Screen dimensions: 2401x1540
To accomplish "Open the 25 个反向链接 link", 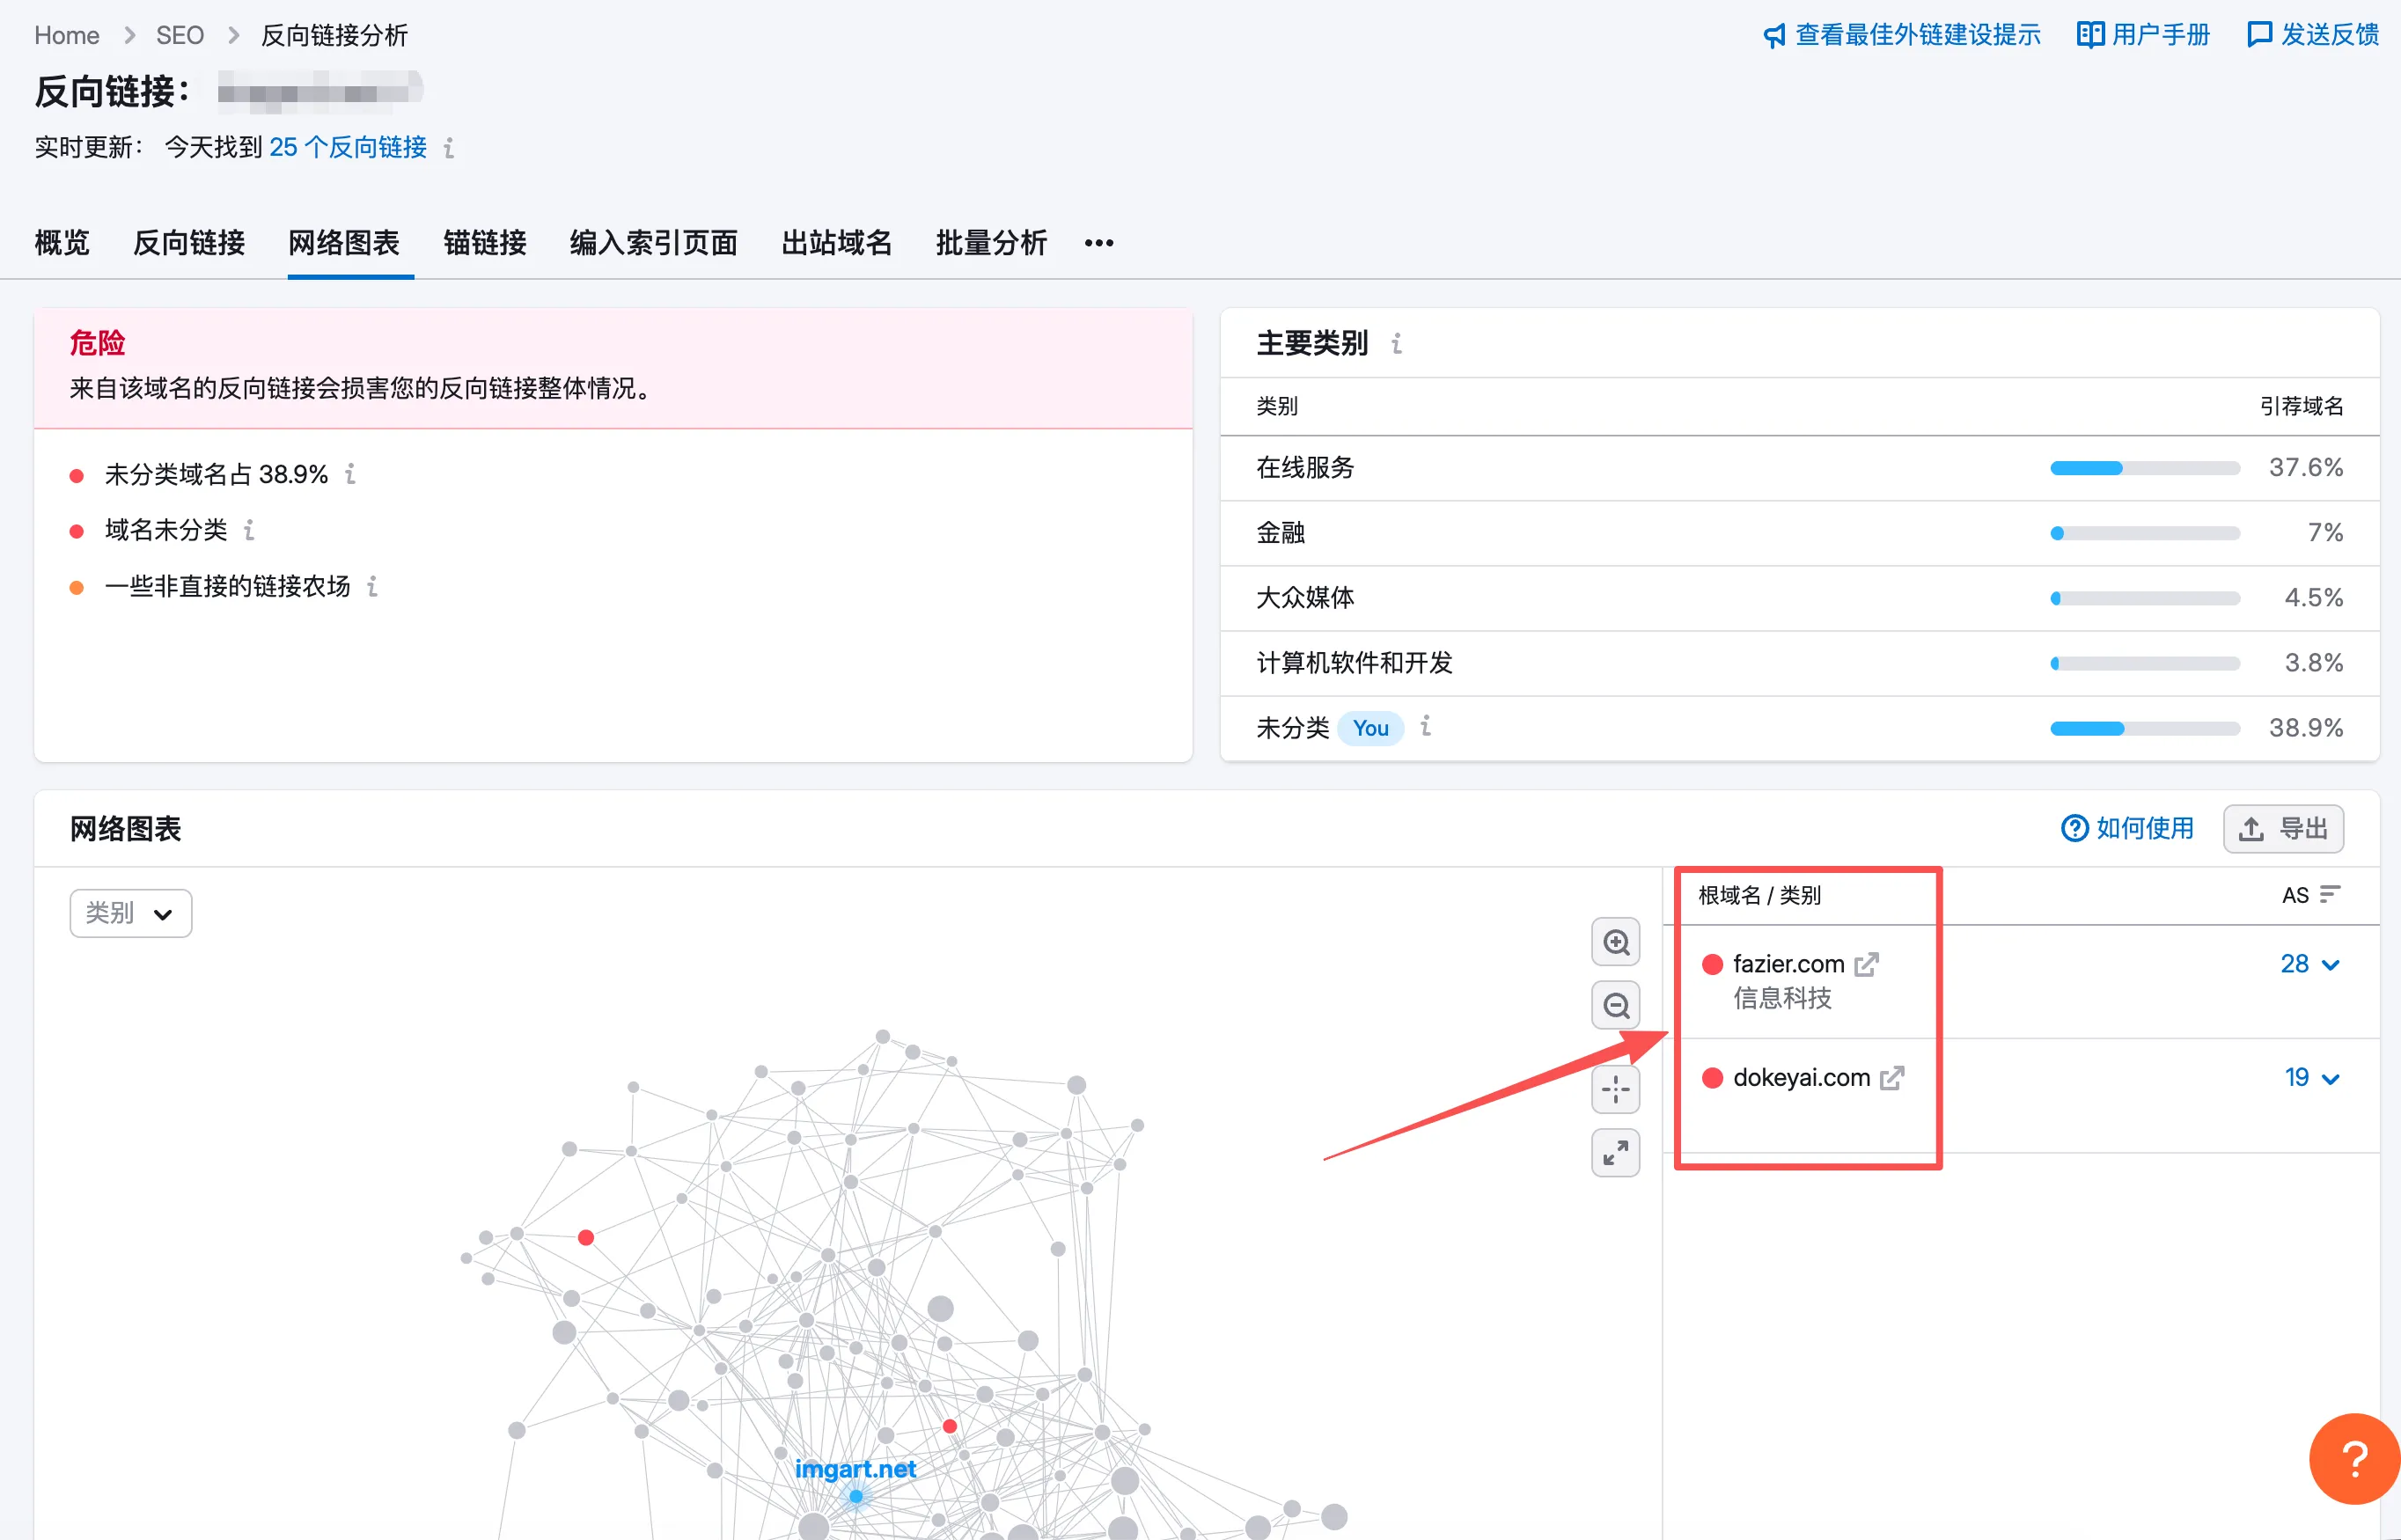I will coord(347,147).
